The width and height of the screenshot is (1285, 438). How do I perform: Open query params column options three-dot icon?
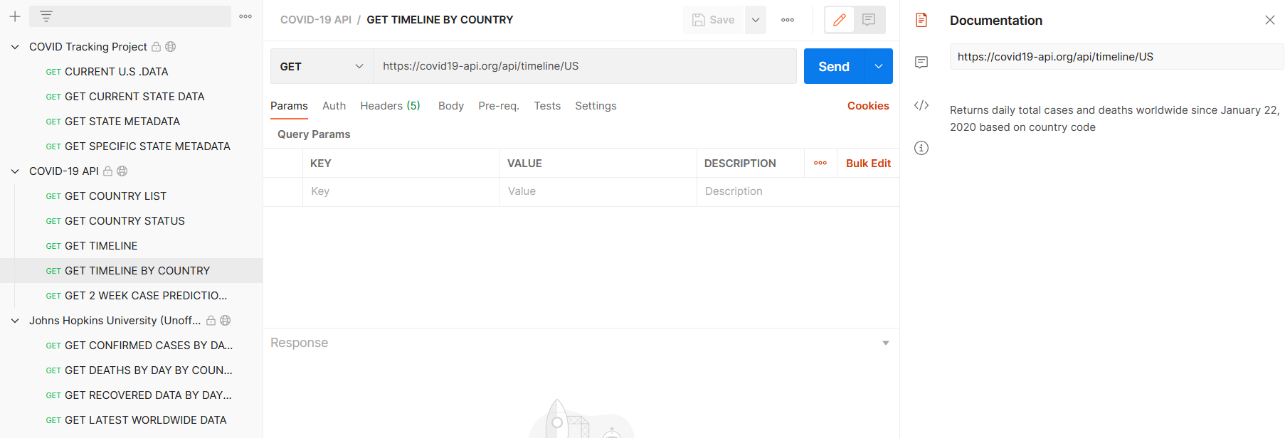(820, 163)
